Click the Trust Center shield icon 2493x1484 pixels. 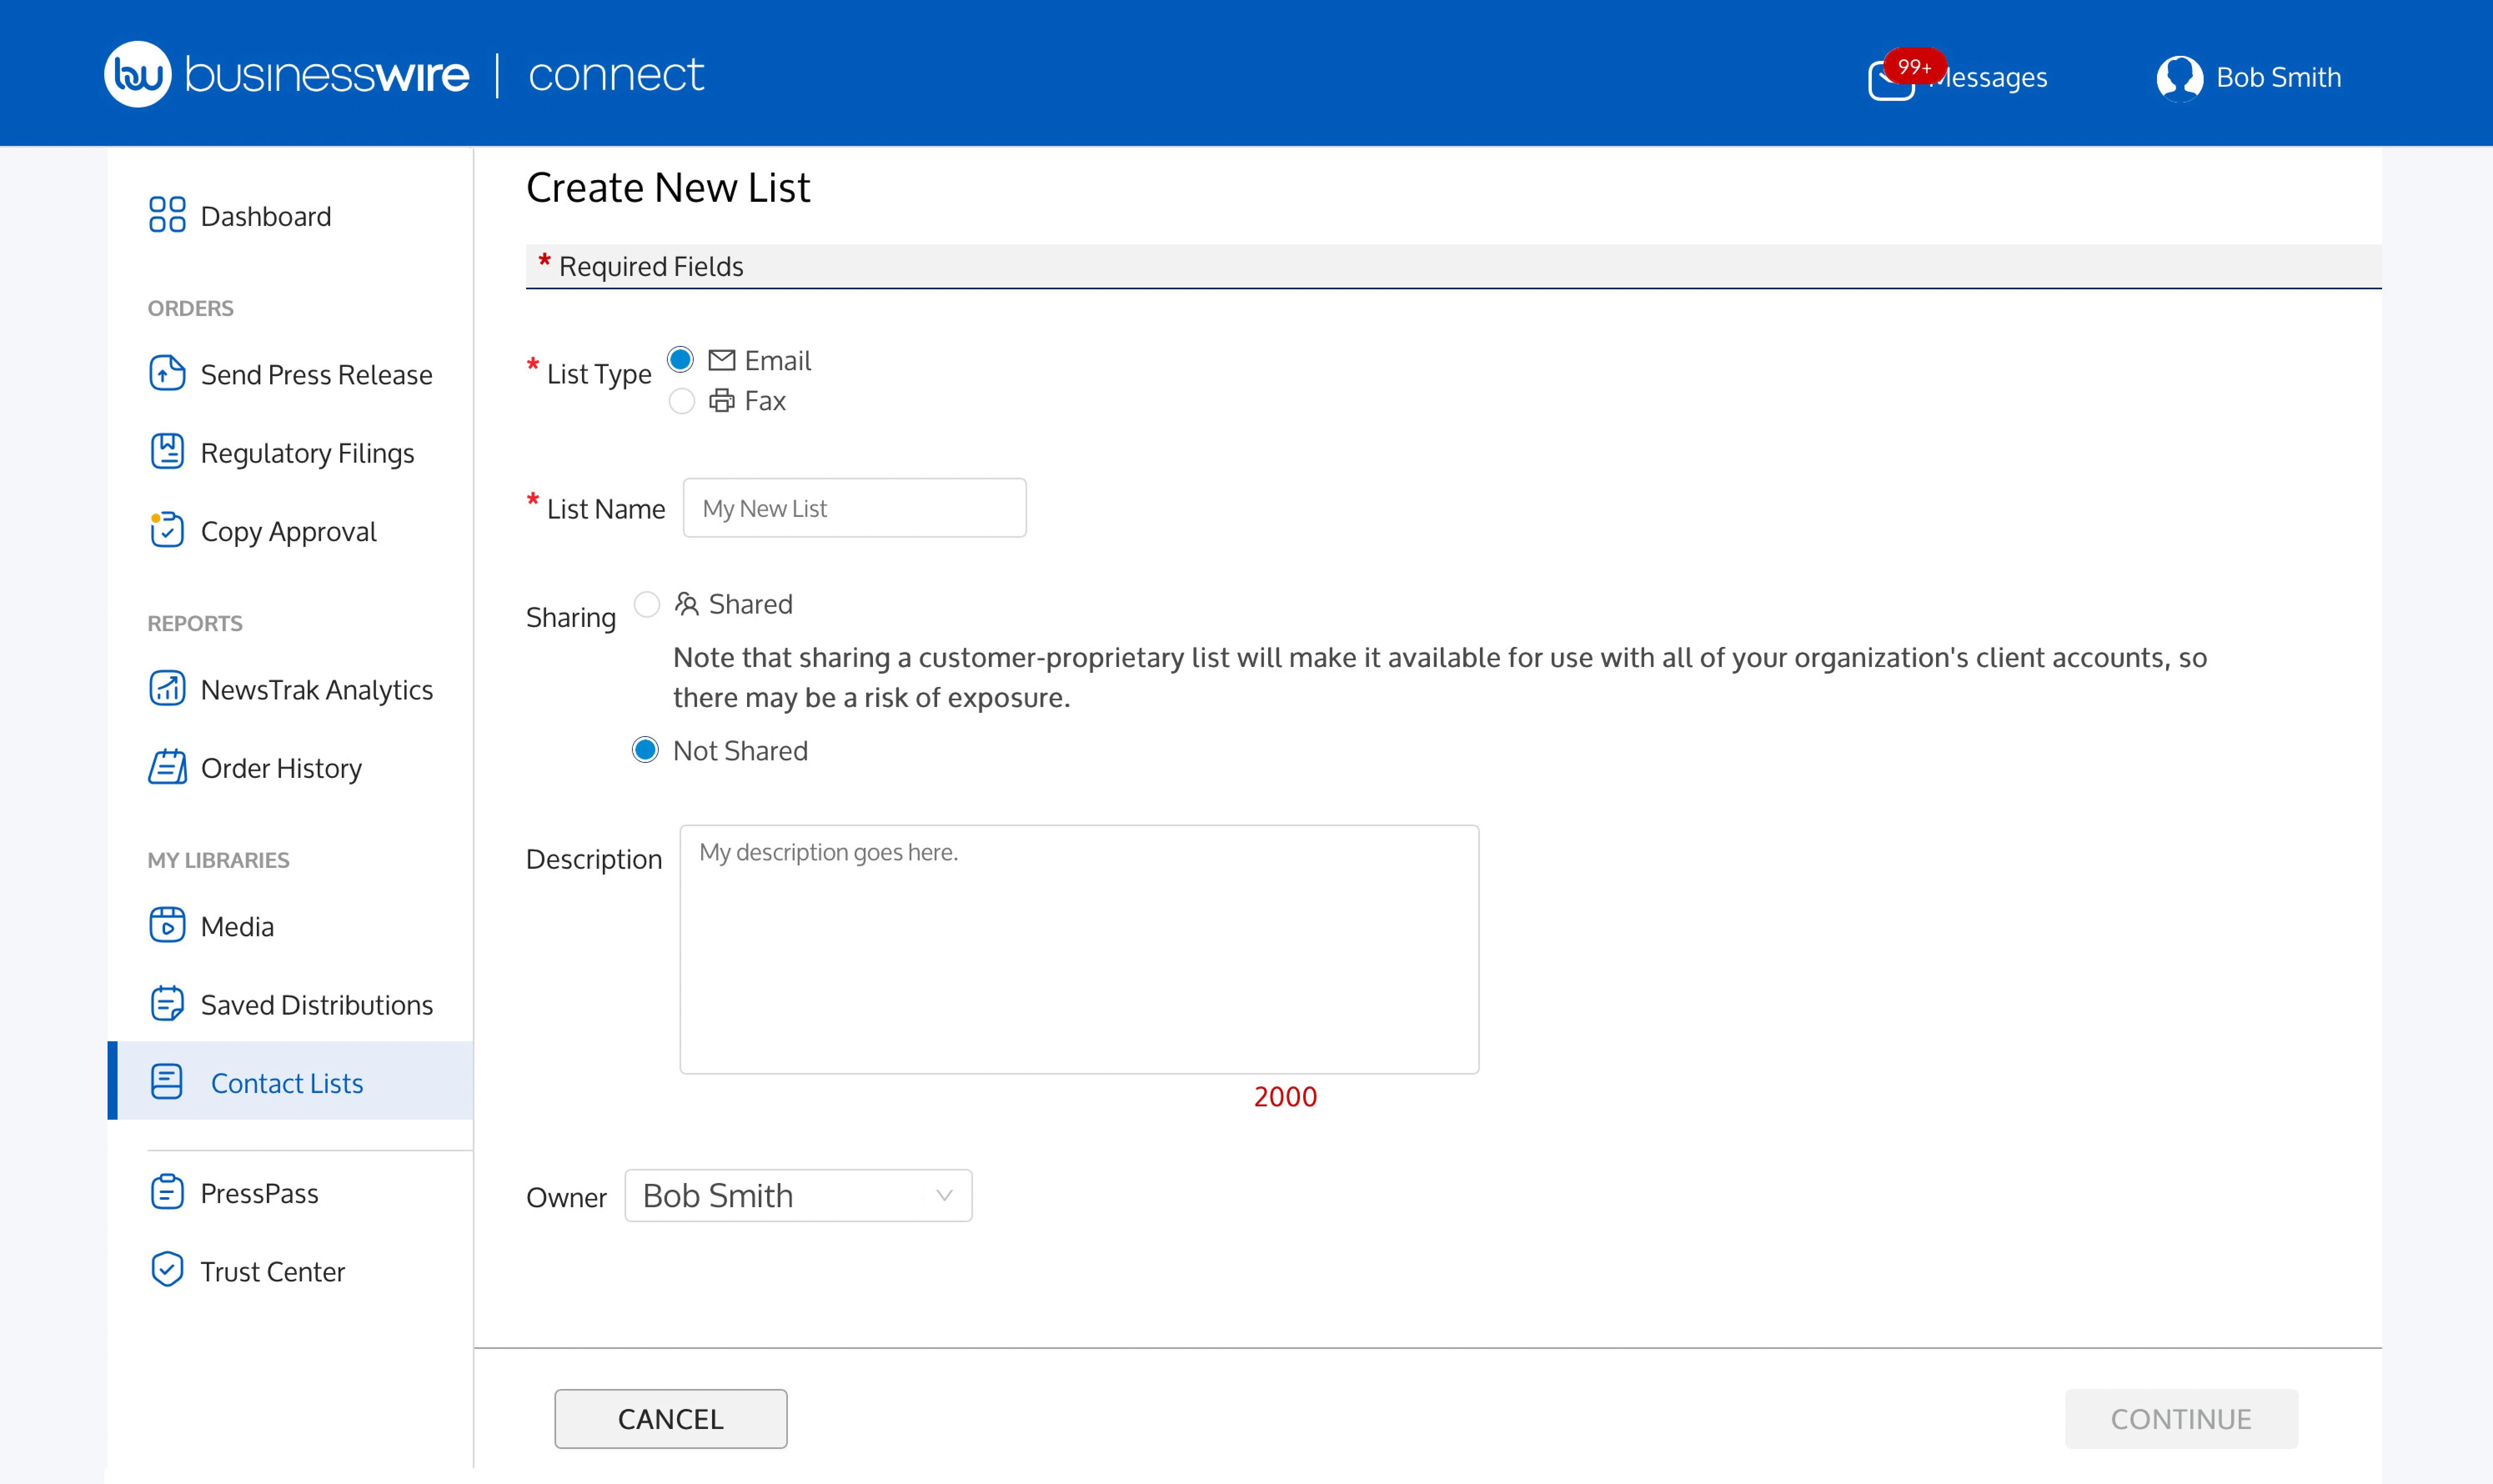(167, 1269)
